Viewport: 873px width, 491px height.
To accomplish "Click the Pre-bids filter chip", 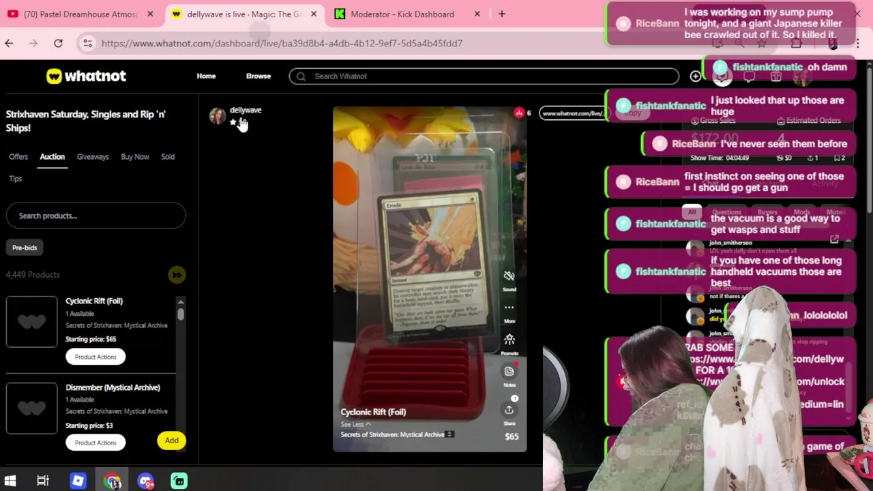I will tap(25, 248).
